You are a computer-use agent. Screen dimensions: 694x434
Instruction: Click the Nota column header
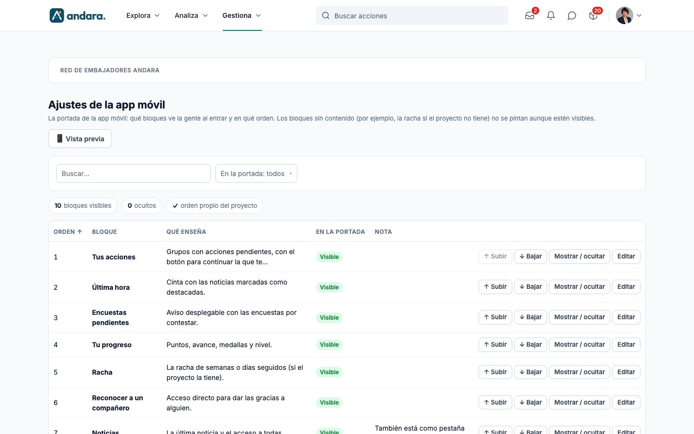[383, 232]
